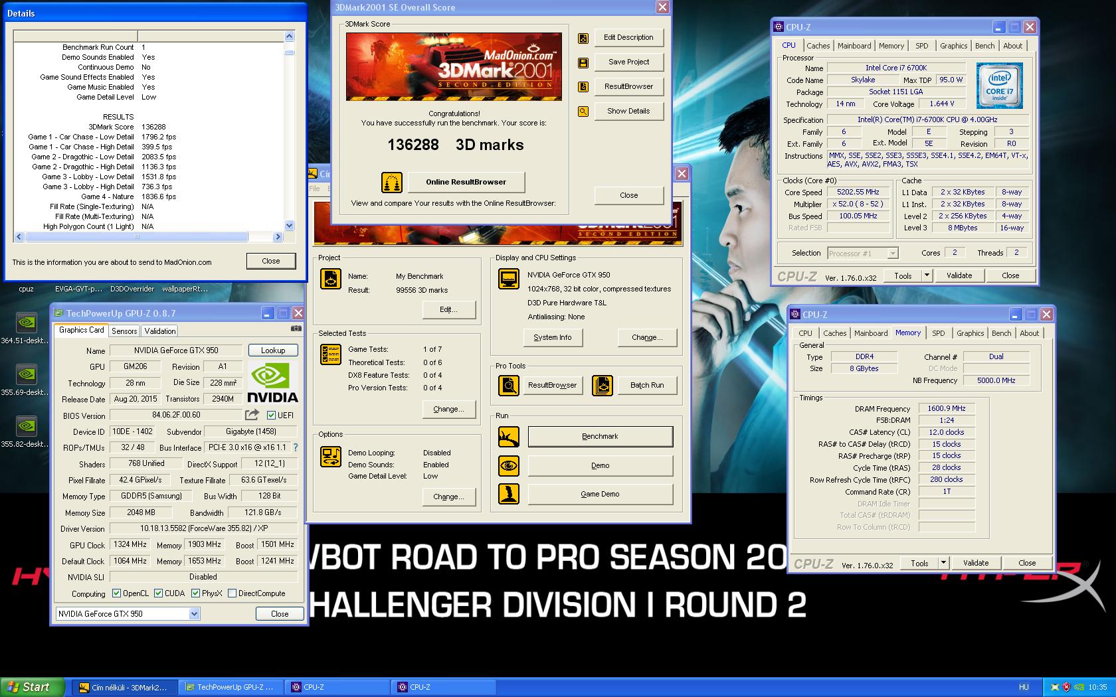The image size is (1116, 697).
Task: Click the HU language indicator in taskbar
Action: pyautogui.click(x=1023, y=687)
